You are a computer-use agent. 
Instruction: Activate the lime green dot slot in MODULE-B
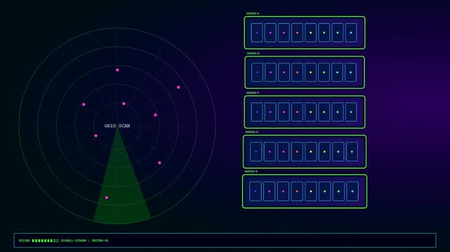point(324,72)
